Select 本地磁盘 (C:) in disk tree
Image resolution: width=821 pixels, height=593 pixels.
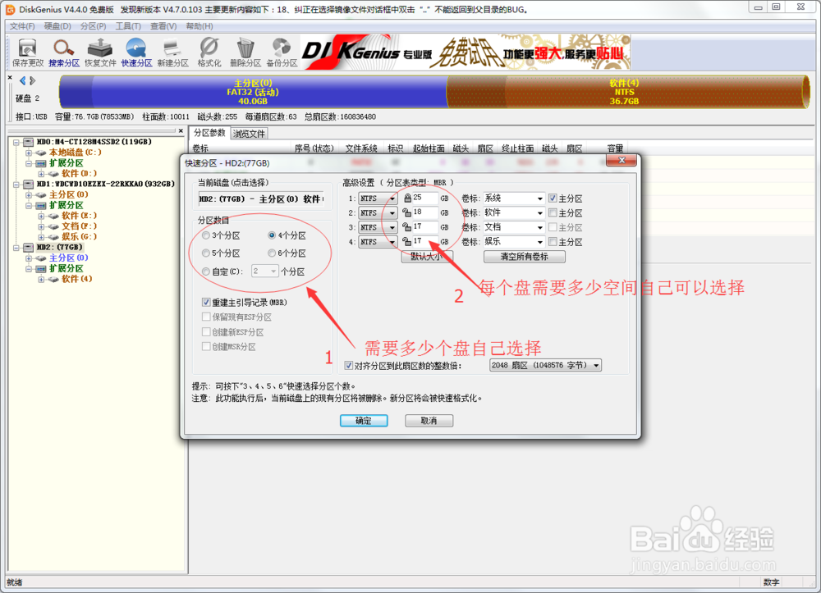click(76, 153)
